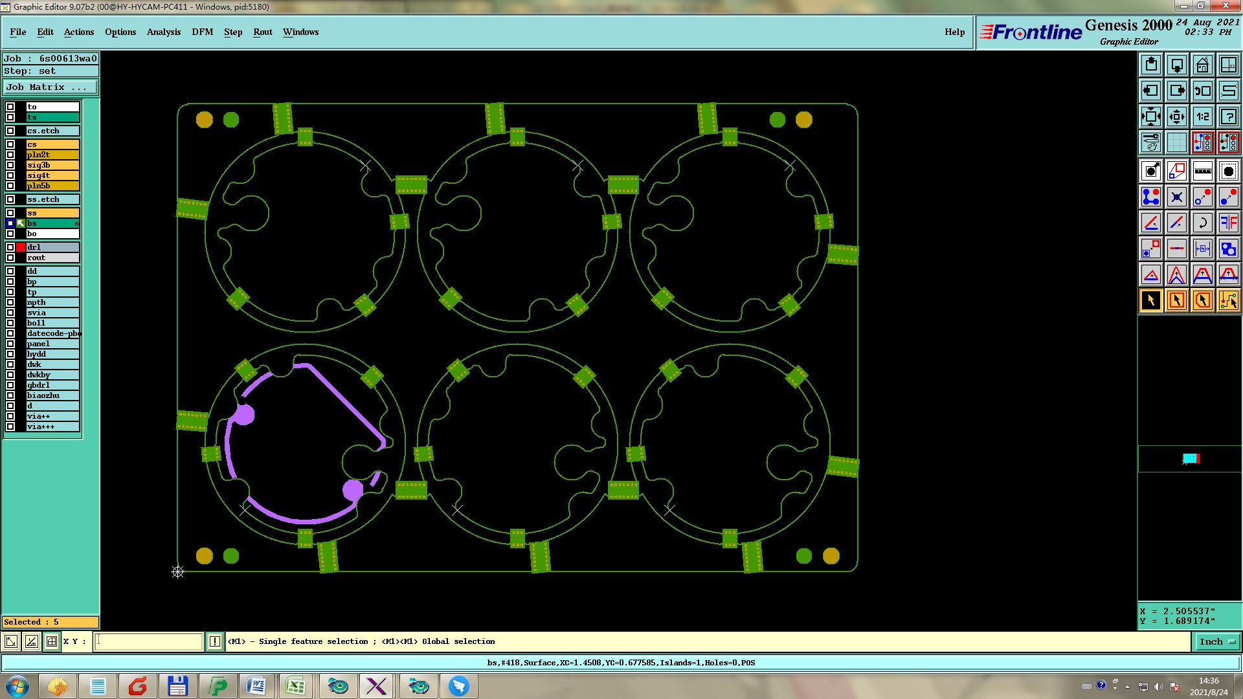The width and height of the screenshot is (1243, 699).
Task: Click the X Y coordinate input field
Action: [149, 641]
